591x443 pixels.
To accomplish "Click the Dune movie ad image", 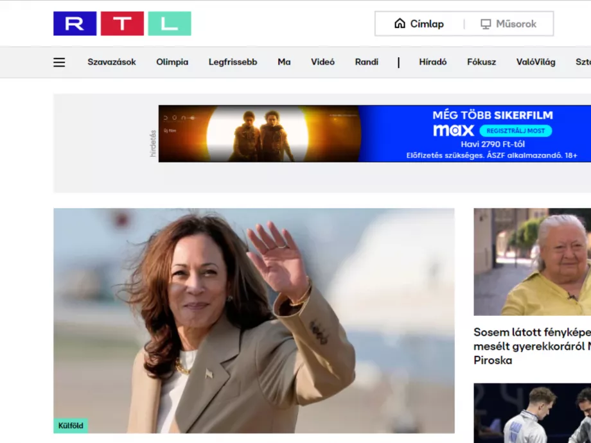I will click(260, 134).
